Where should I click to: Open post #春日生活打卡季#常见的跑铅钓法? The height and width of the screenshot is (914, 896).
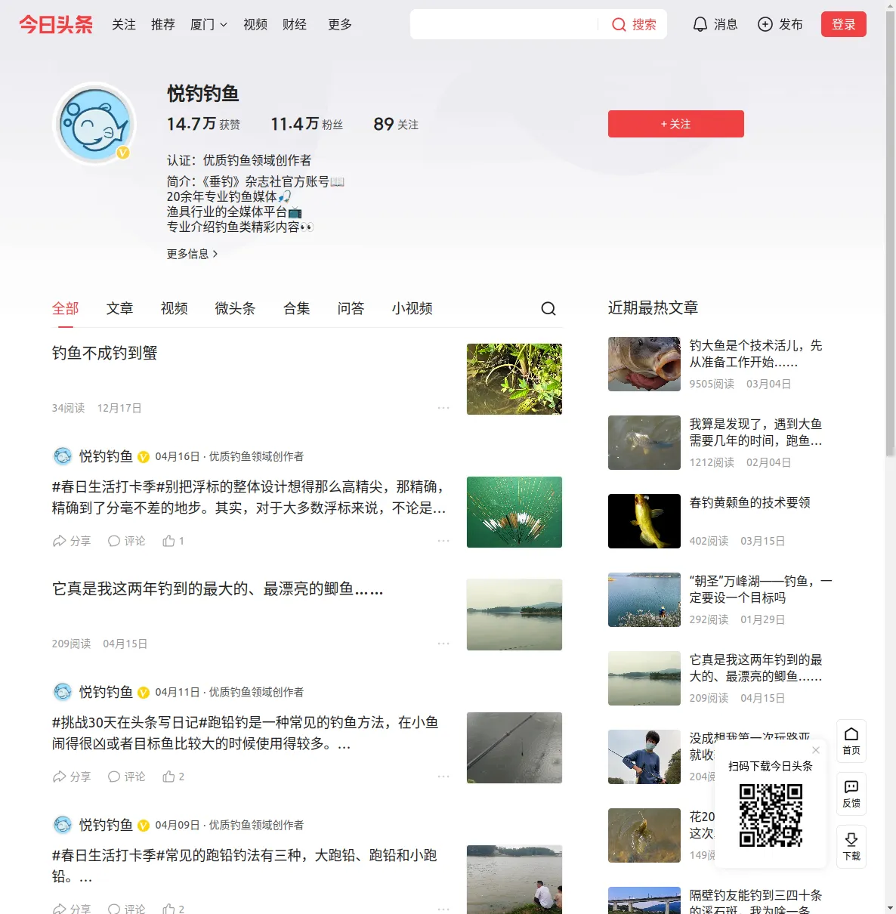pyautogui.click(x=245, y=866)
